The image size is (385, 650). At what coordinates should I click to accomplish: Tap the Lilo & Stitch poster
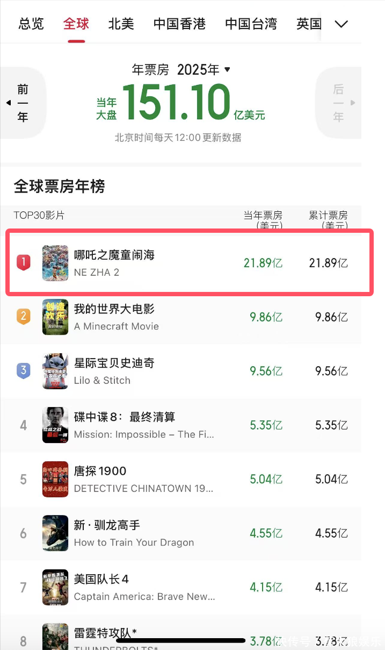(x=55, y=371)
